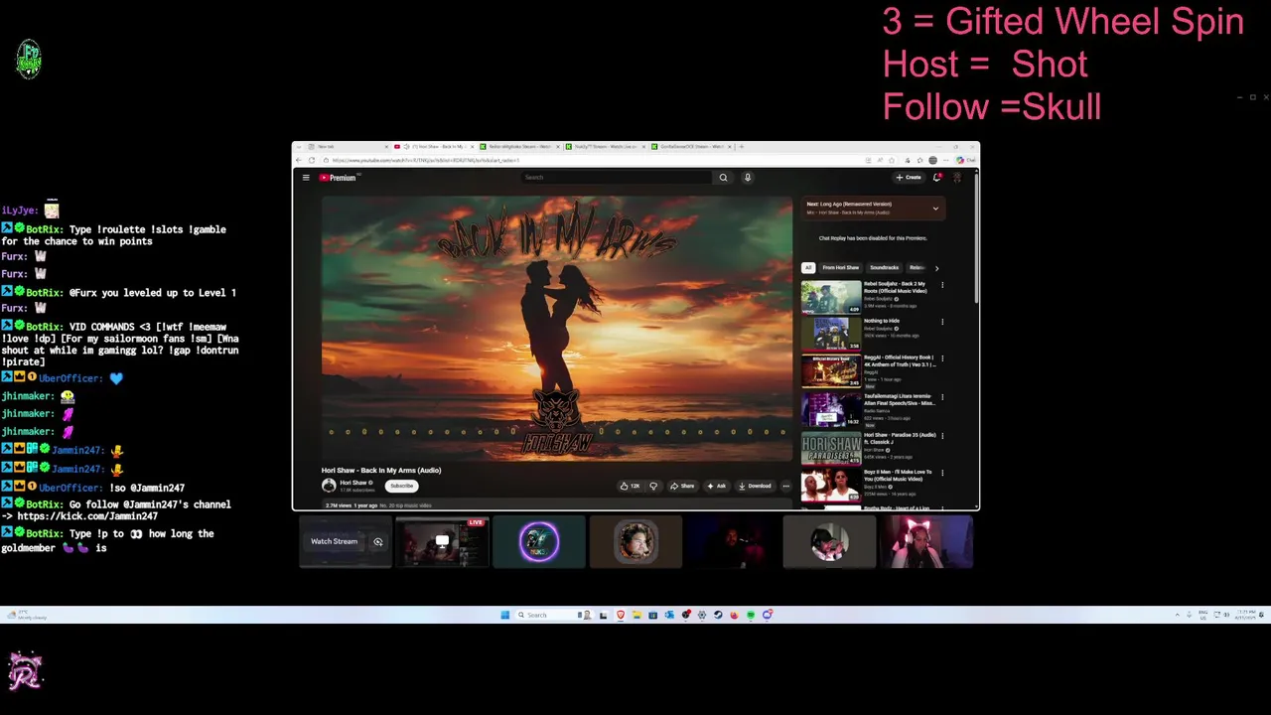Open a new browser tab with plus
This screenshot has height=715, width=1271.
click(741, 147)
